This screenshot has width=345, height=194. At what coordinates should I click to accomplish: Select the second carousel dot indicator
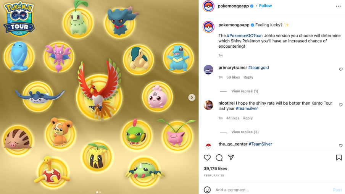coord(100,192)
